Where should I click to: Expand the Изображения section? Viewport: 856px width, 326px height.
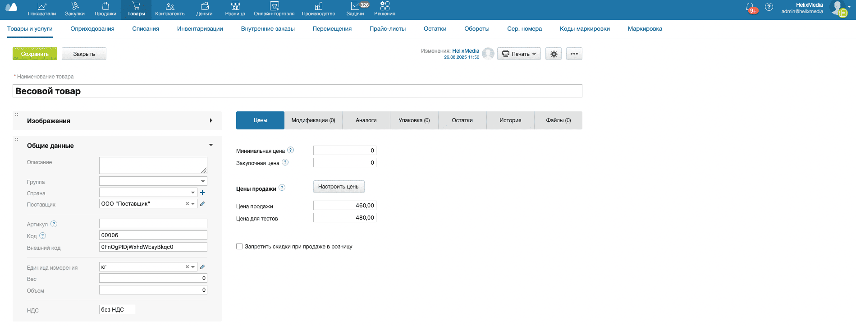coord(211,120)
